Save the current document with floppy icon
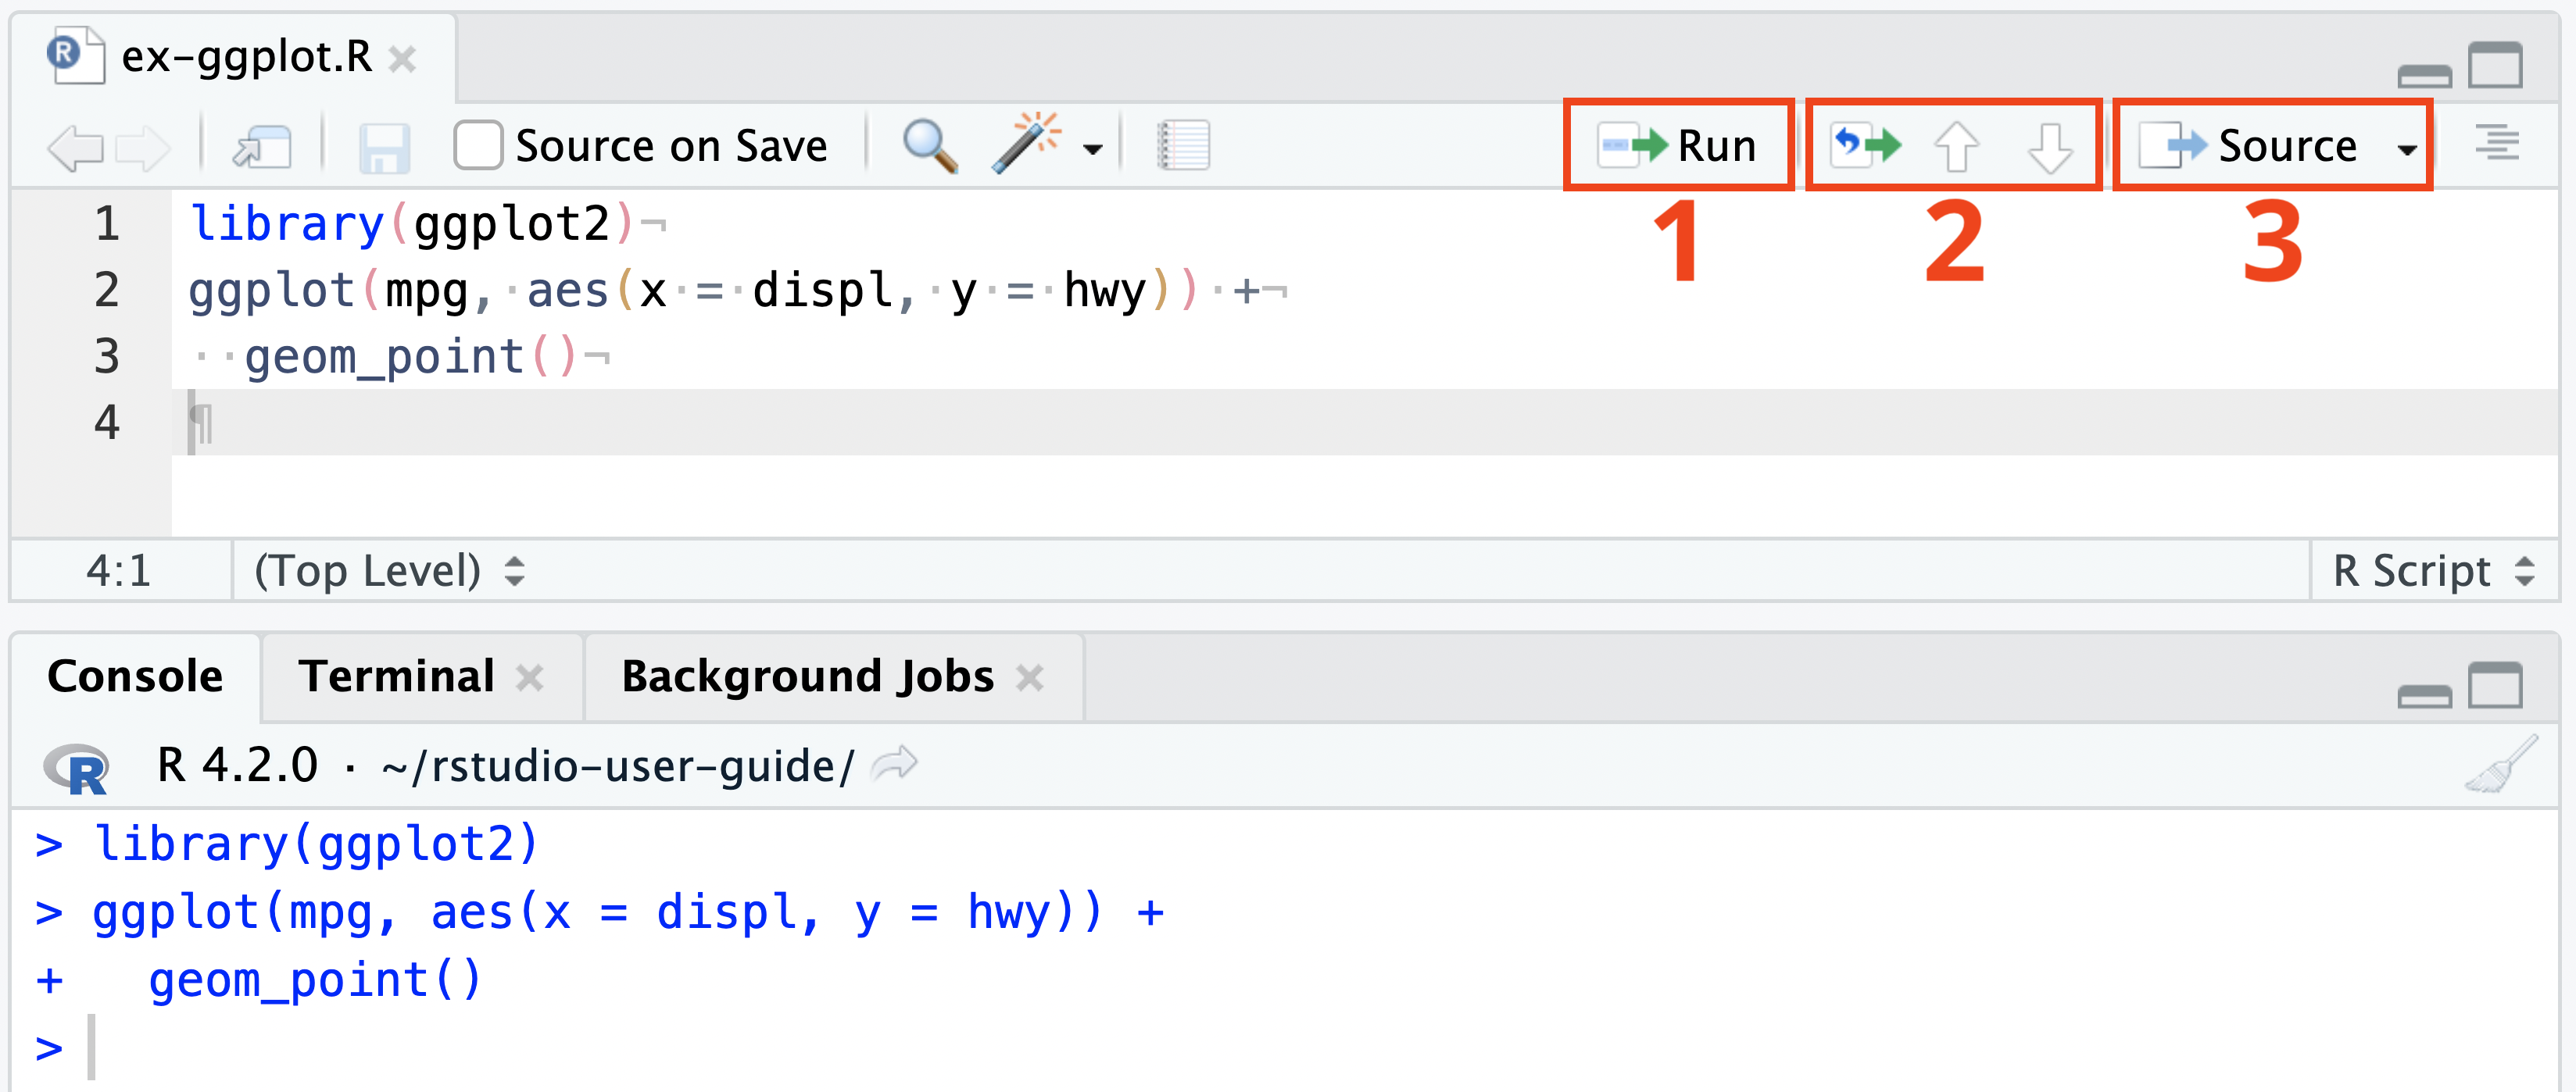Screen dimensions: 2576x1092 click(384, 148)
